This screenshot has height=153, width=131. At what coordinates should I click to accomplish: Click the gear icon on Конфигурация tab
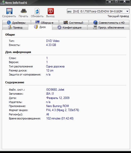[59, 28]
